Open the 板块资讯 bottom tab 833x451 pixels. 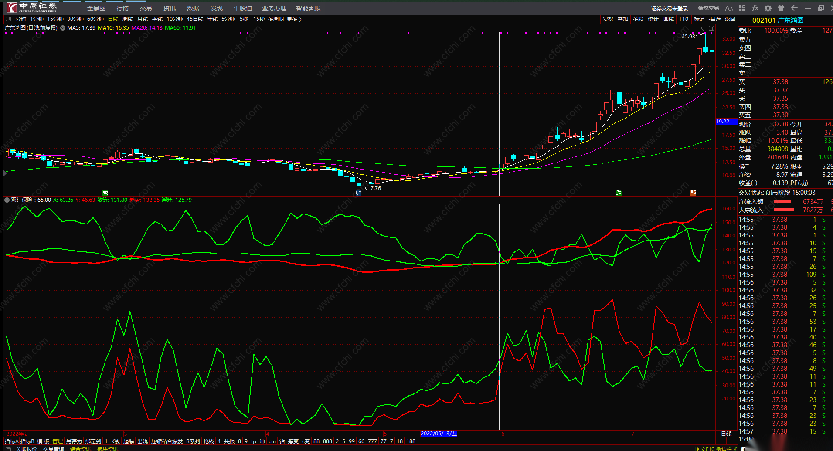point(108,448)
